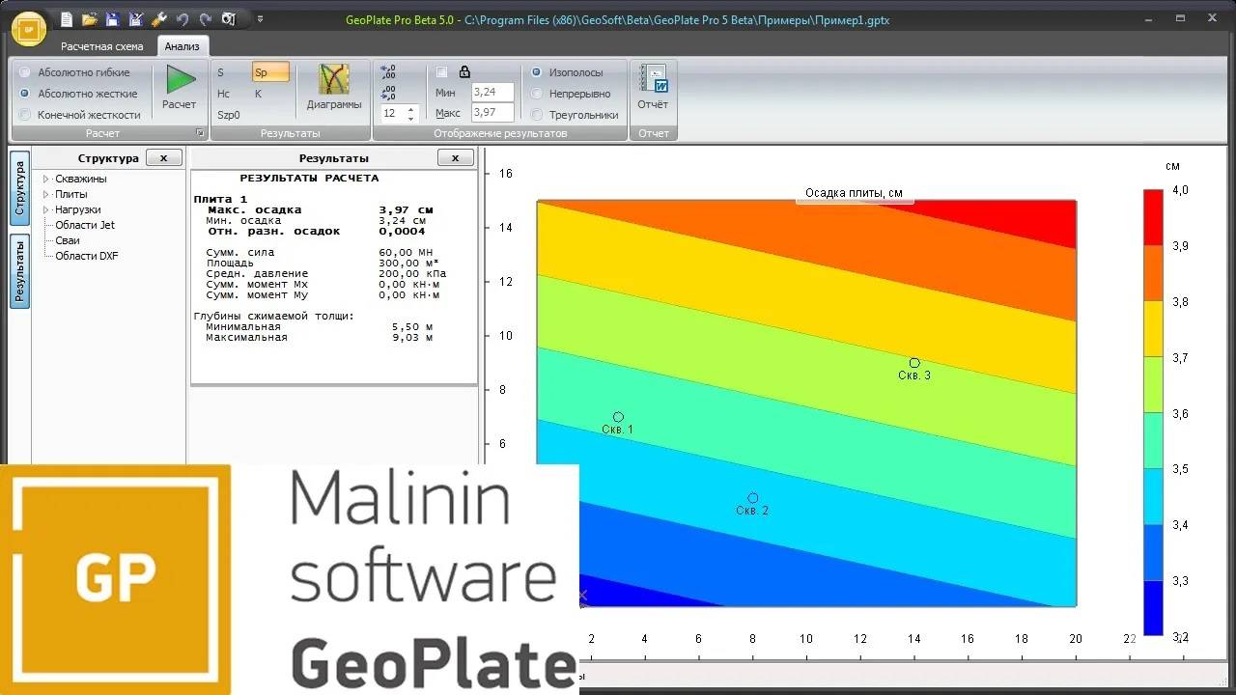Select borehole marker Скв. 2 on the plot
Image resolution: width=1236 pixels, height=695 pixels.
[753, 498]
